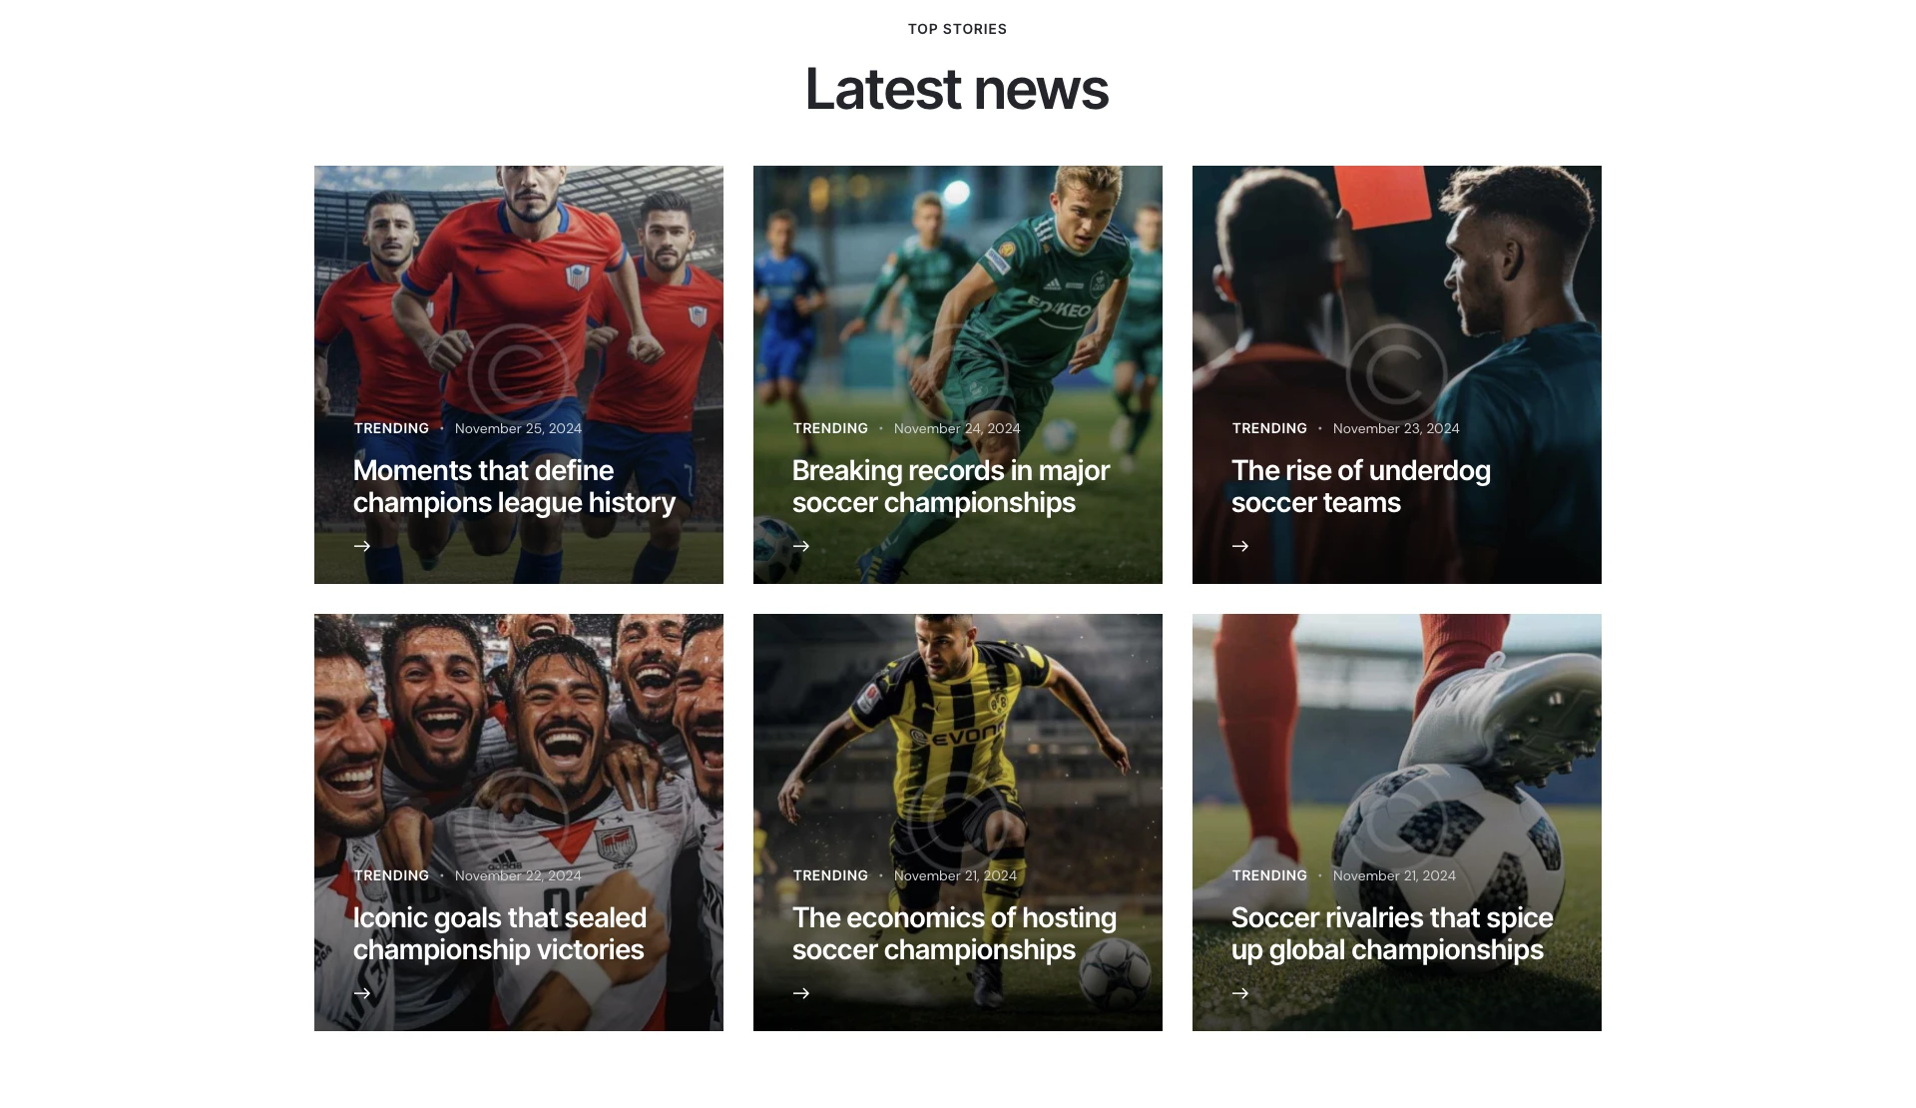Click arrow icon under Breaking records story
The height and width of the screenshot is (1108, 1916).
[x=801, y=546]
